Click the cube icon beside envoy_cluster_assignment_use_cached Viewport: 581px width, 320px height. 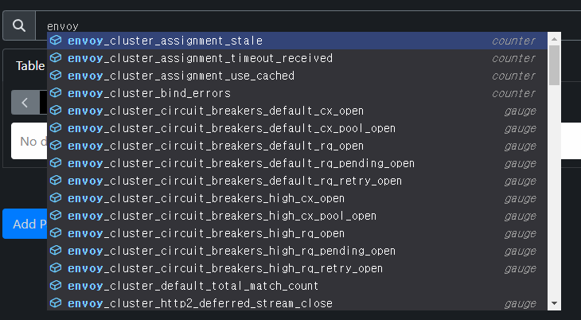click(56, 76)
